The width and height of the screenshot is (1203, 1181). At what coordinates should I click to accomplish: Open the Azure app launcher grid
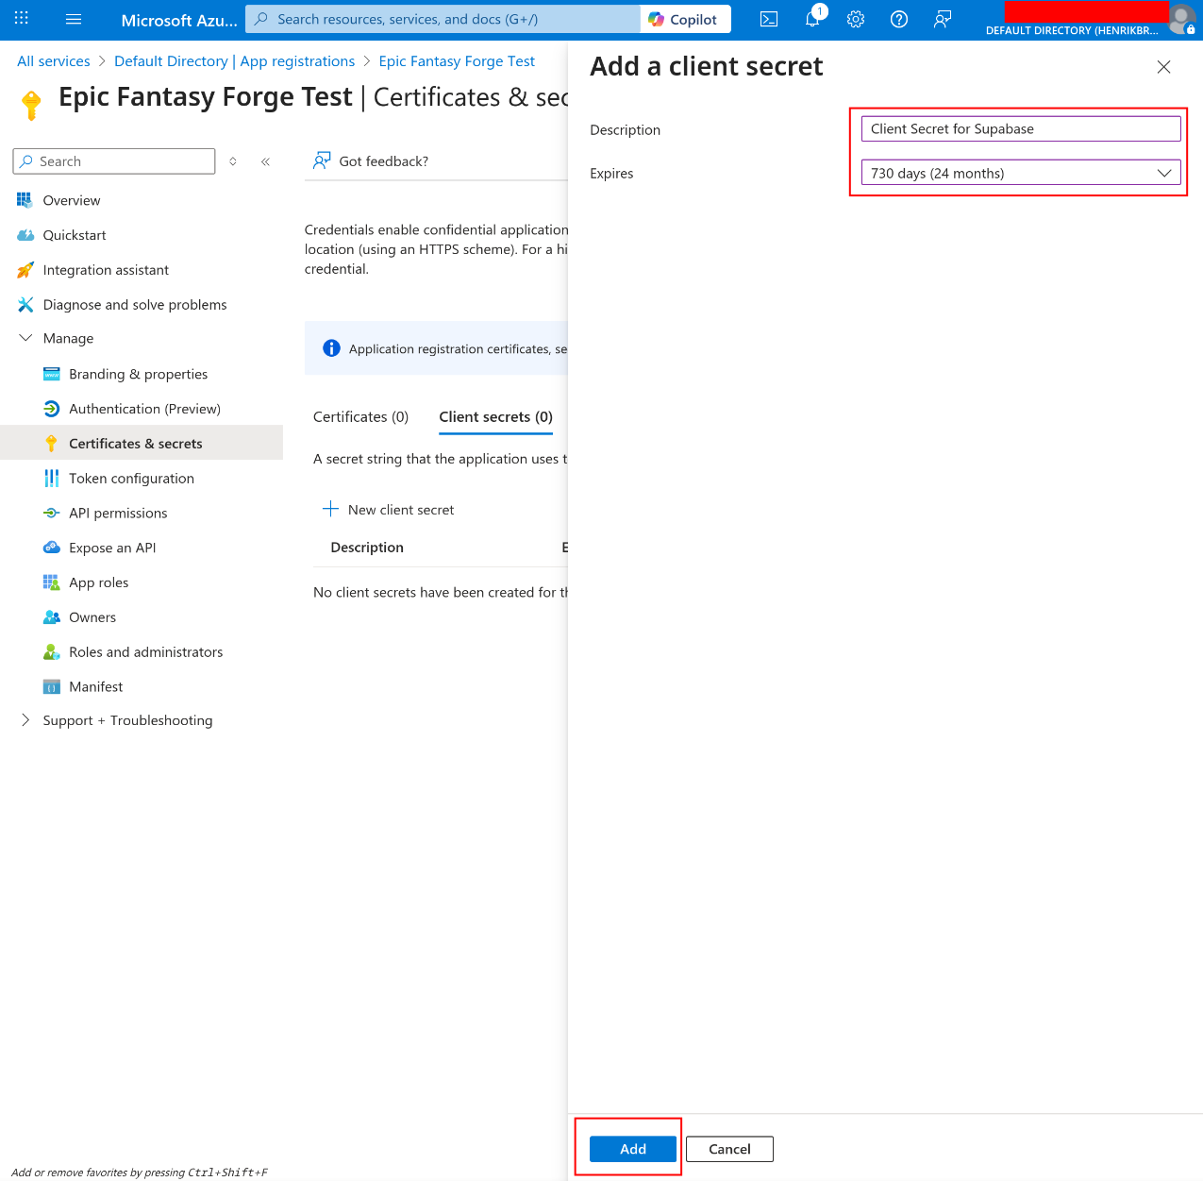(x=21, y=19)
